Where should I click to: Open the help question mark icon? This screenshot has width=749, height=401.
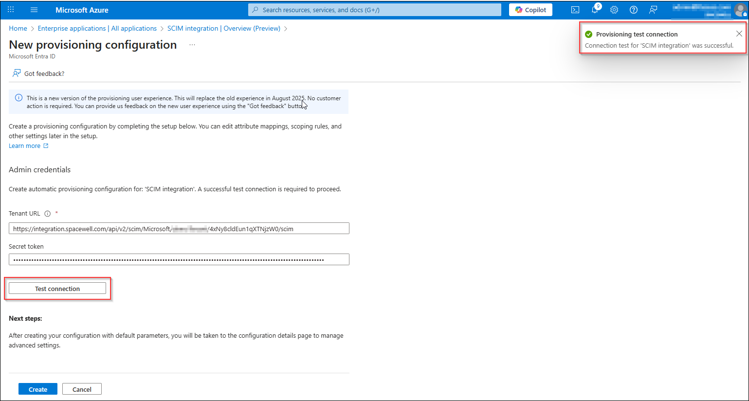[634, 10]
